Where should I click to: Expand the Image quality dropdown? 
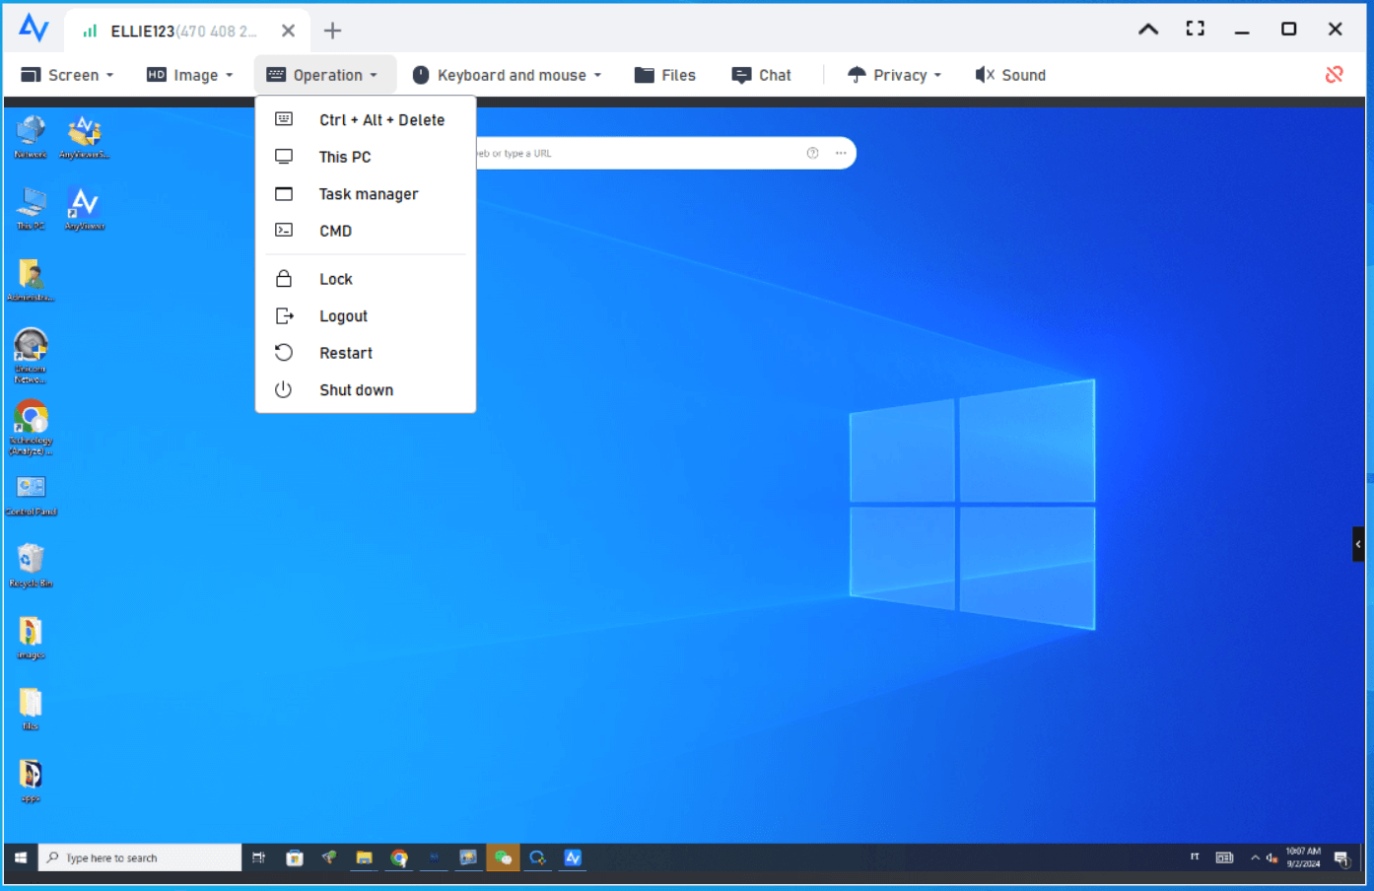[190, 75]
